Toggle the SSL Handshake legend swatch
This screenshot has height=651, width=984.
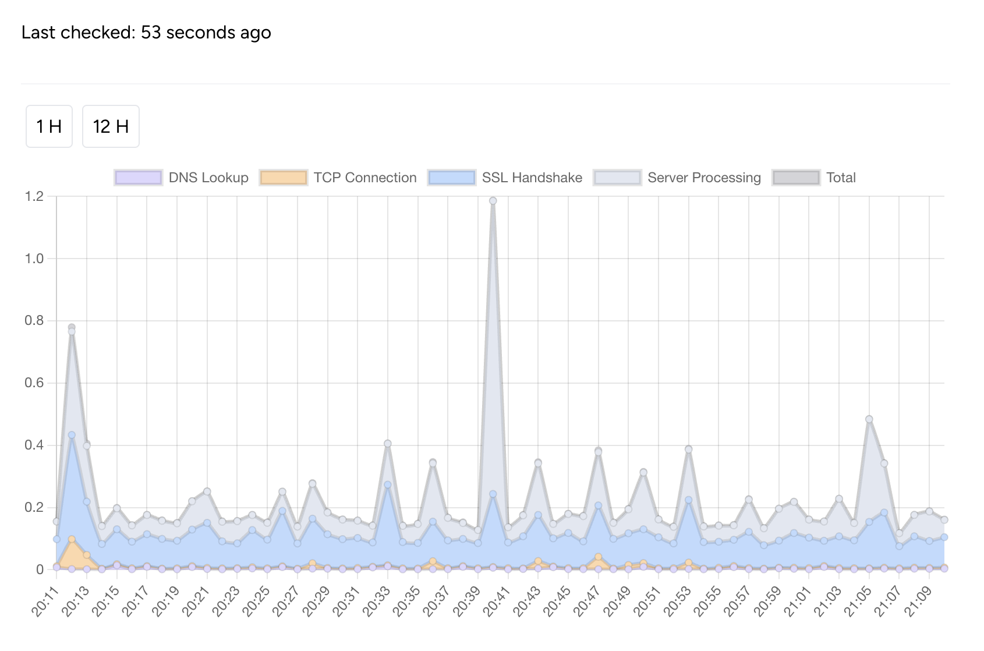[451, 178]
